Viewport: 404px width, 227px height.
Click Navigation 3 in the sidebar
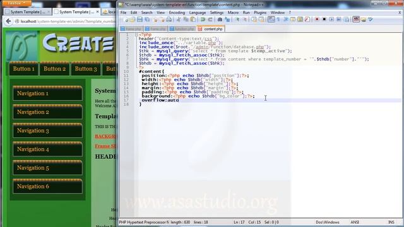[48, 131]
